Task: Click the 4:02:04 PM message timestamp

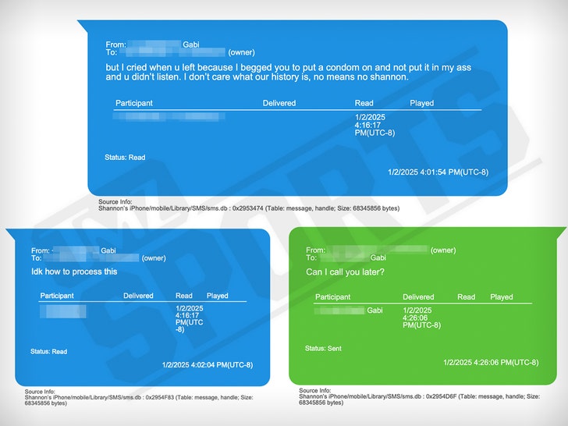Action: click(208, 364)
